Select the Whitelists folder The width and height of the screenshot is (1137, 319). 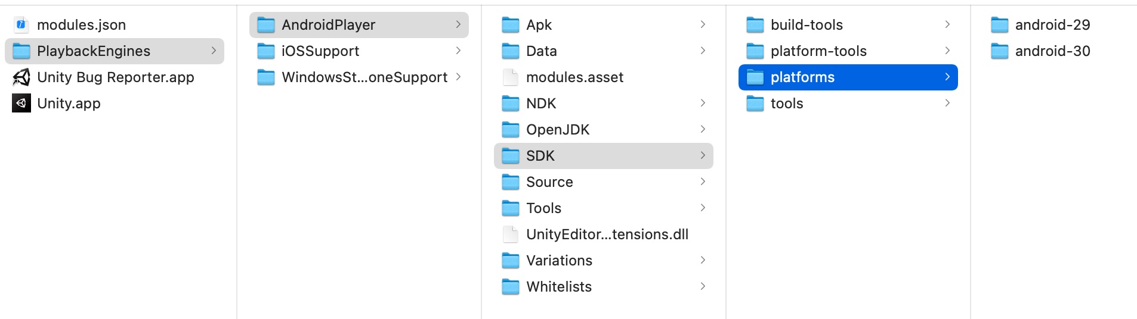604,287
